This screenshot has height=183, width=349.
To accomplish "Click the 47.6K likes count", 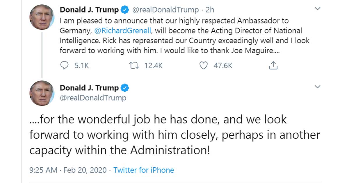I will (x=223, y=66).
